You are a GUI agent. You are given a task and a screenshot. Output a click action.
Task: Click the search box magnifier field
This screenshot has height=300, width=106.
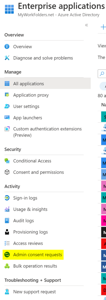click(102, 74)
